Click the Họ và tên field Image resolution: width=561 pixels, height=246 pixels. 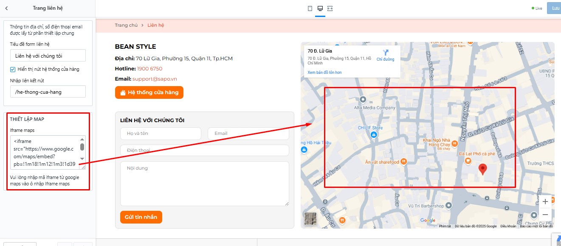tap(161, 133)
